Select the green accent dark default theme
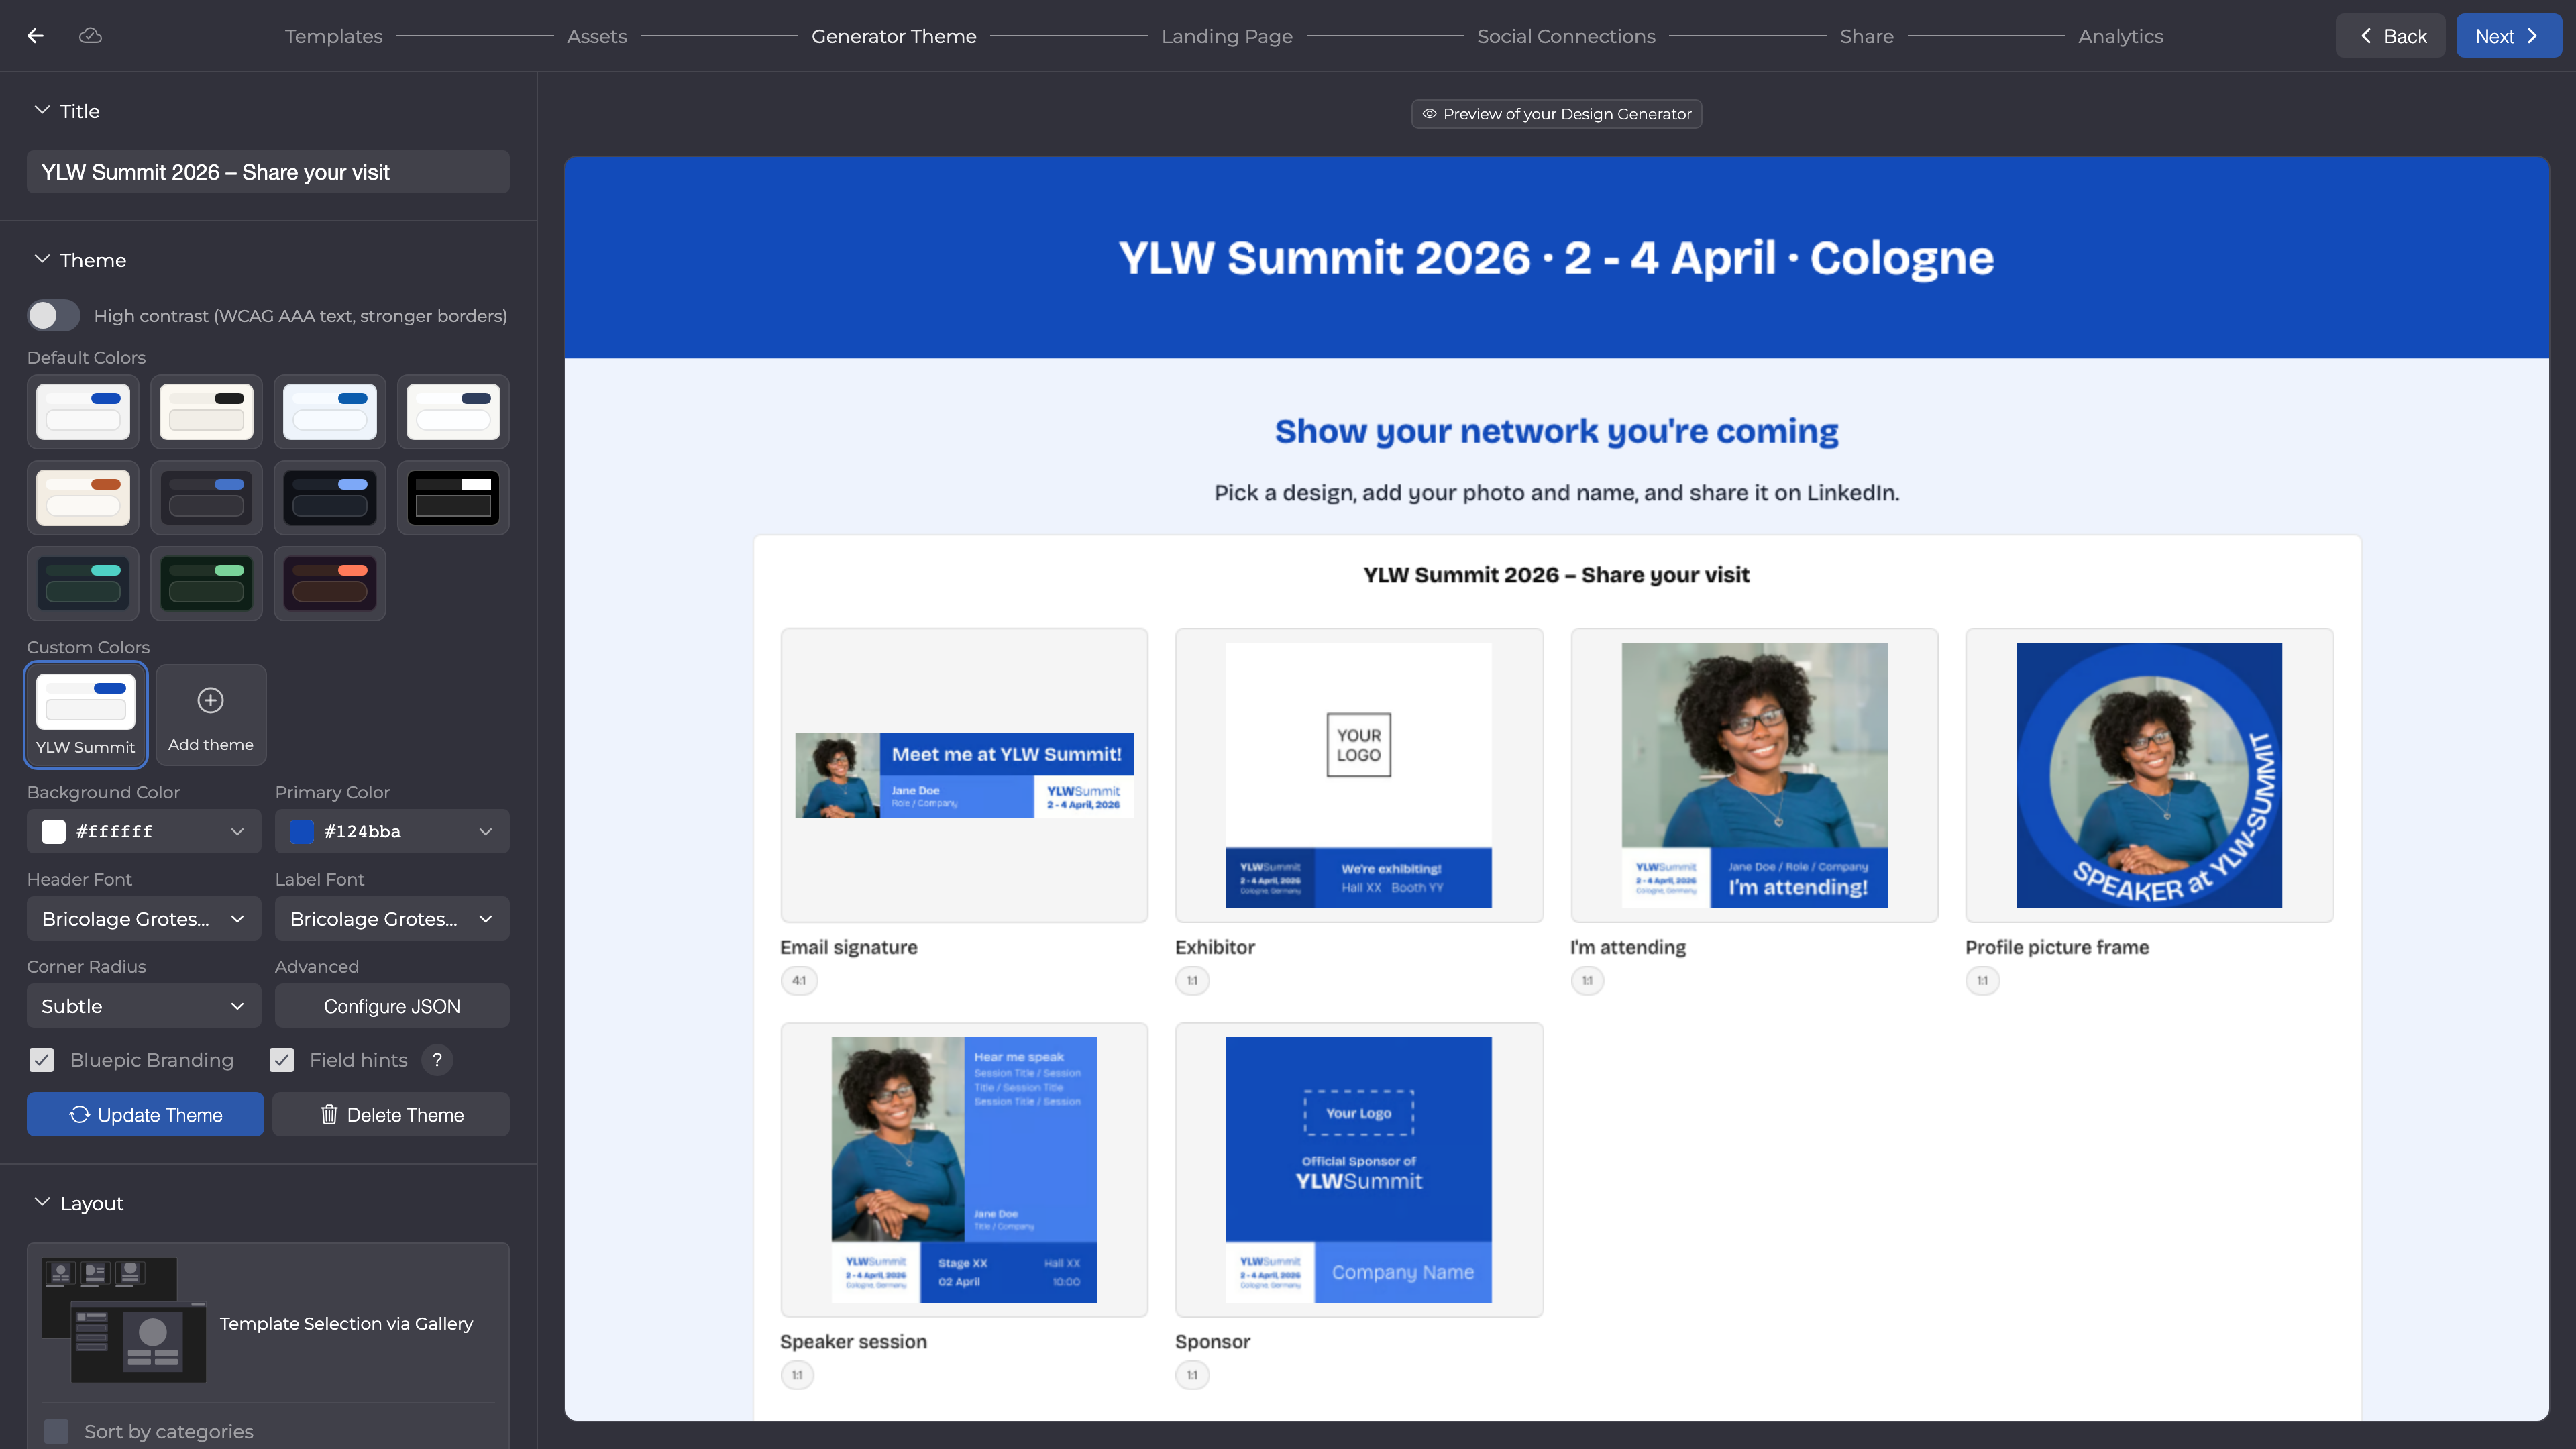2576x1449 pixels. (x=206, y=583)
